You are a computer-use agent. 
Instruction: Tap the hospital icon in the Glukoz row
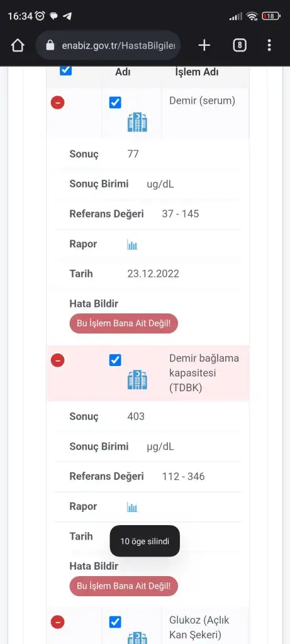(137, 638)
